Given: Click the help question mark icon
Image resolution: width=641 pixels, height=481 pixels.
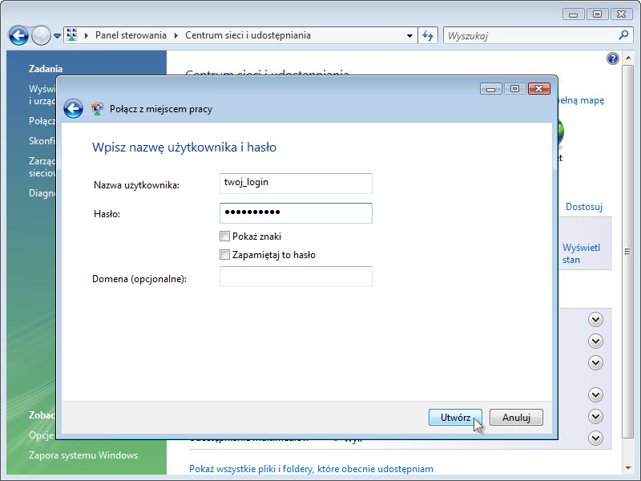Looking at the screenshot, I should click(x=613, y=59).
